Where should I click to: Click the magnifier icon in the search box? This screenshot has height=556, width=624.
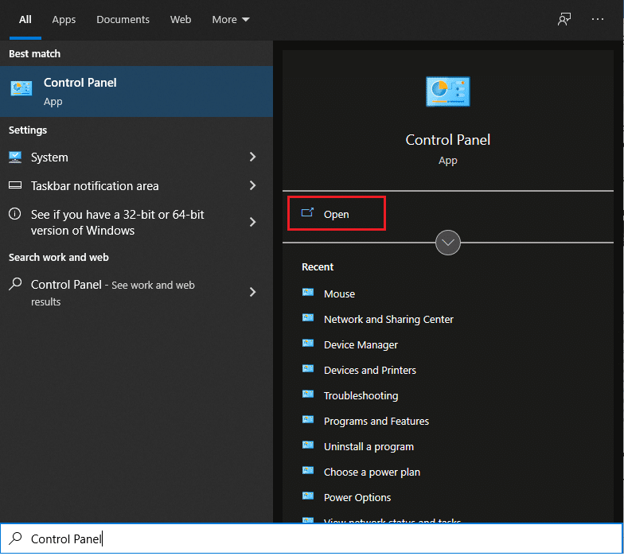pos(15,539)
